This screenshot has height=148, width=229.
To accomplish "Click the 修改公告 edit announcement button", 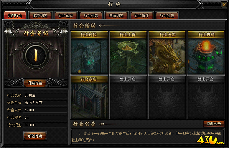I will 214,124.
